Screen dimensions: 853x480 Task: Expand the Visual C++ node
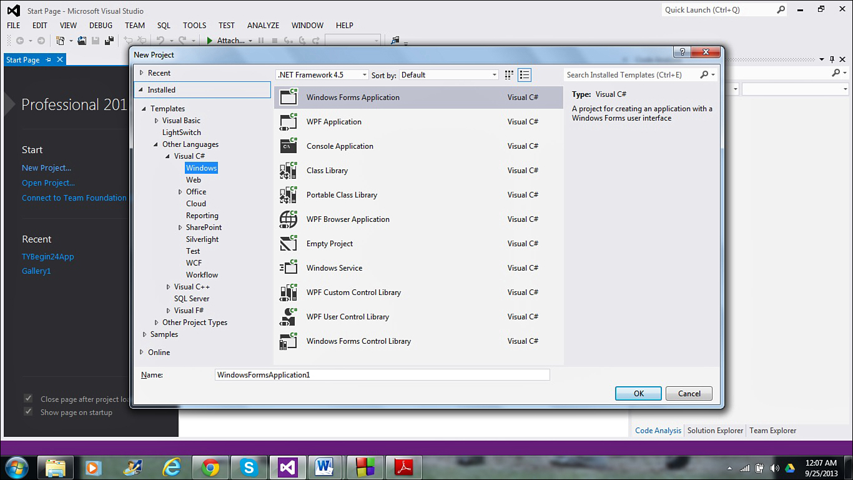169,287
